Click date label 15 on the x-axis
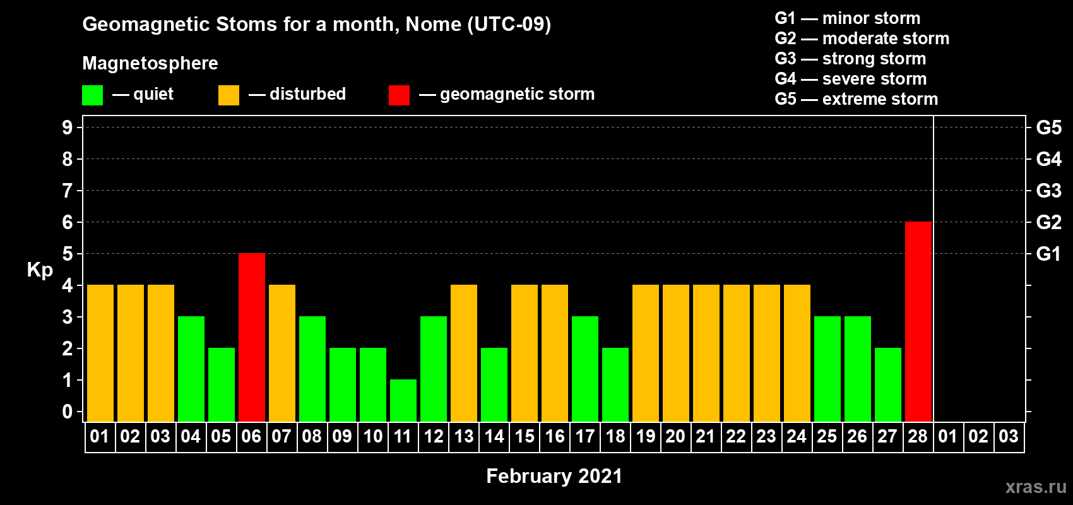Image resolution: width=1073 pixels, height=505 pixels. [525, 436]
